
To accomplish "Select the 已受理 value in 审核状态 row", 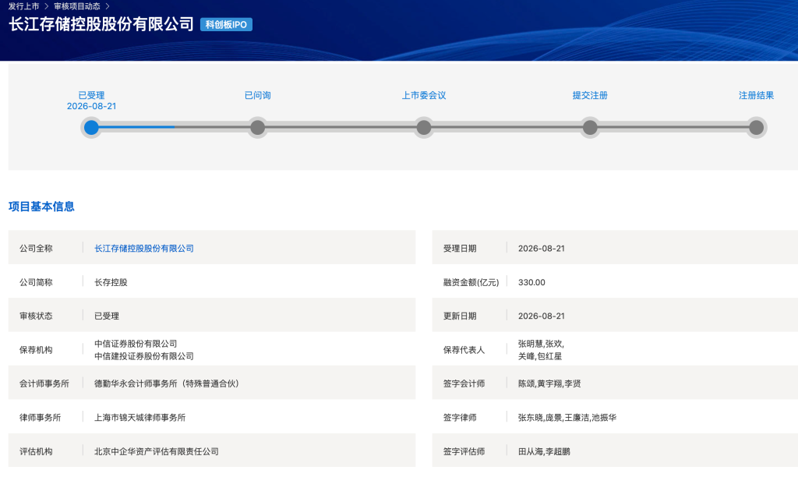I will coord(107,316).
